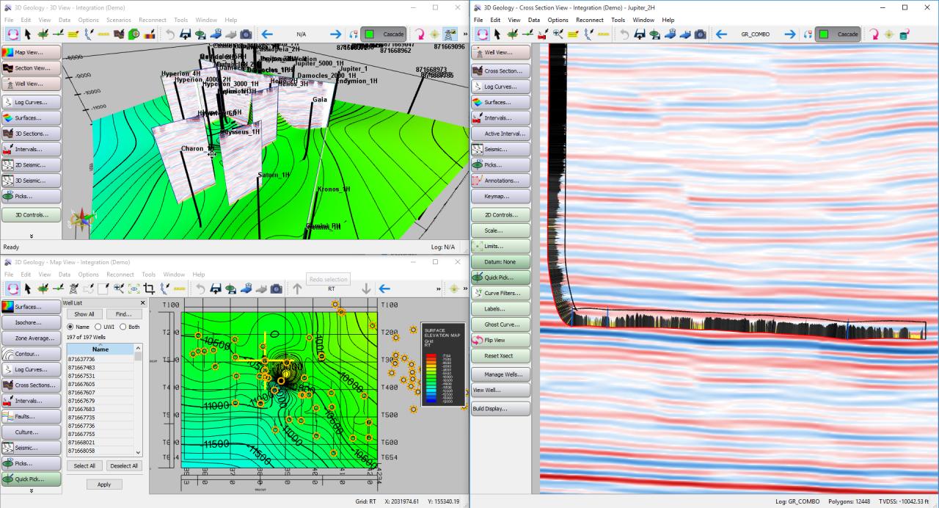Click the Show All button in Well List
Viewport: 939px width, 508px height.
point(84,314)
